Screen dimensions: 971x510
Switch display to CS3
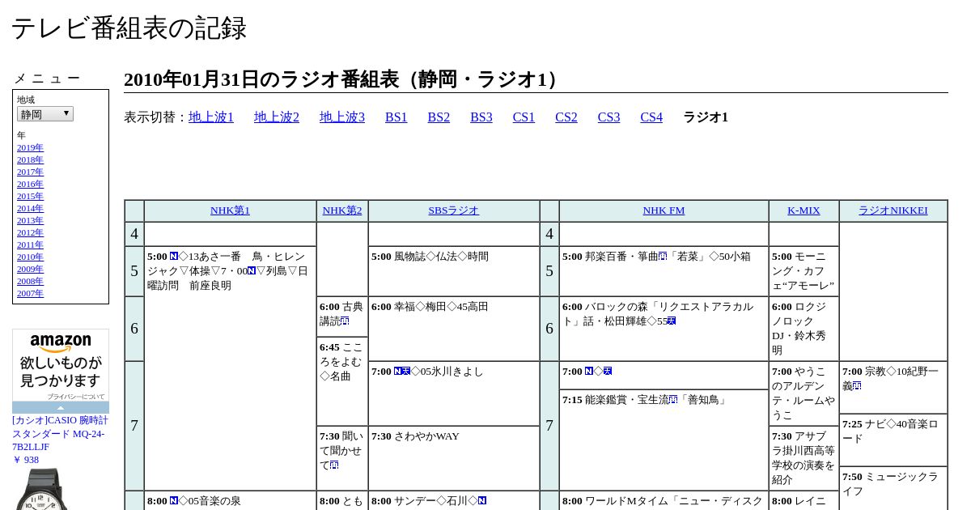click(x=608, y=117)
